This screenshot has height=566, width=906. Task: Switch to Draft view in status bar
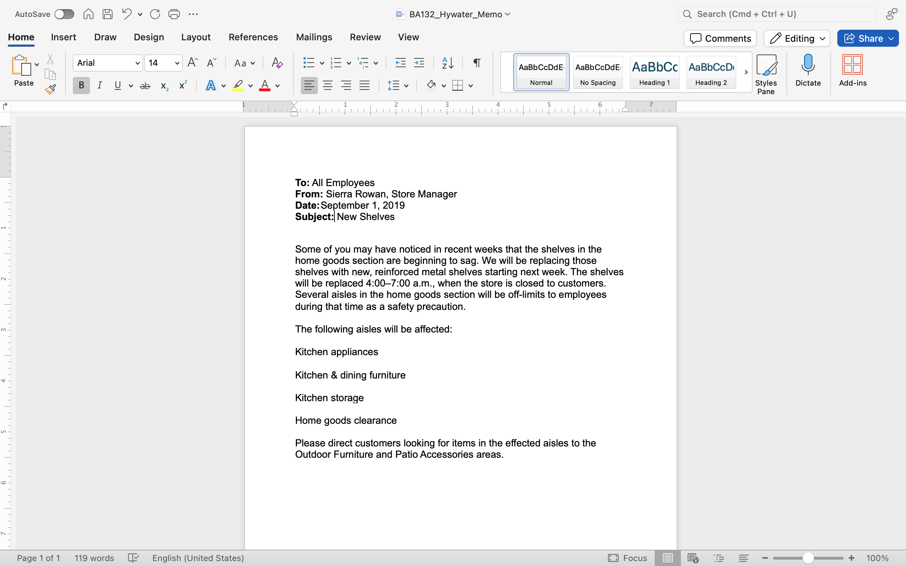744,558
